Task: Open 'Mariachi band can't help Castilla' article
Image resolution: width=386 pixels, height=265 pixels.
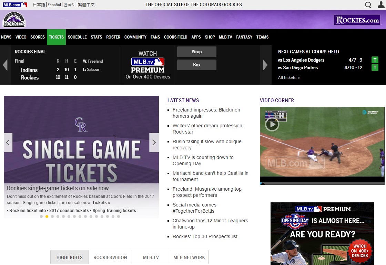Action: tap(211, 176)
